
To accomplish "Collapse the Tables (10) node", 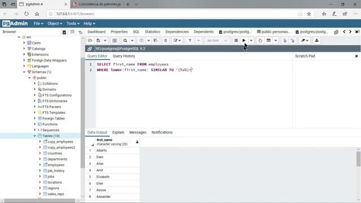I will coord(35,136).
